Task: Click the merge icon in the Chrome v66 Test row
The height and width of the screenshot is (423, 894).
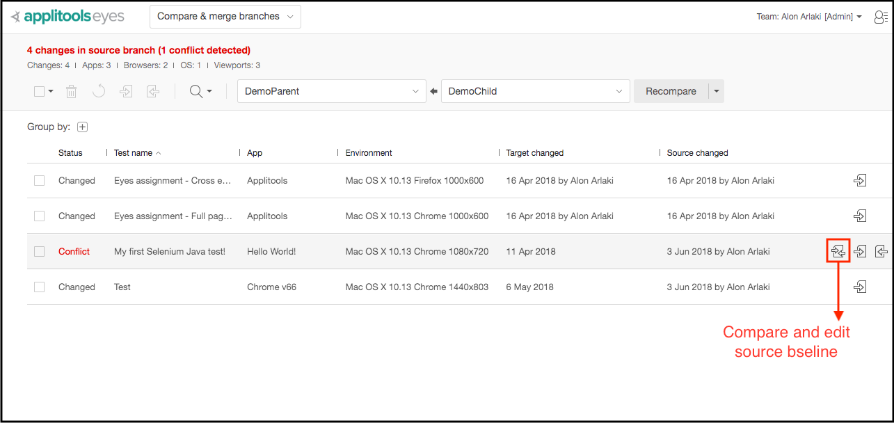Action: [x=860, y=287]
